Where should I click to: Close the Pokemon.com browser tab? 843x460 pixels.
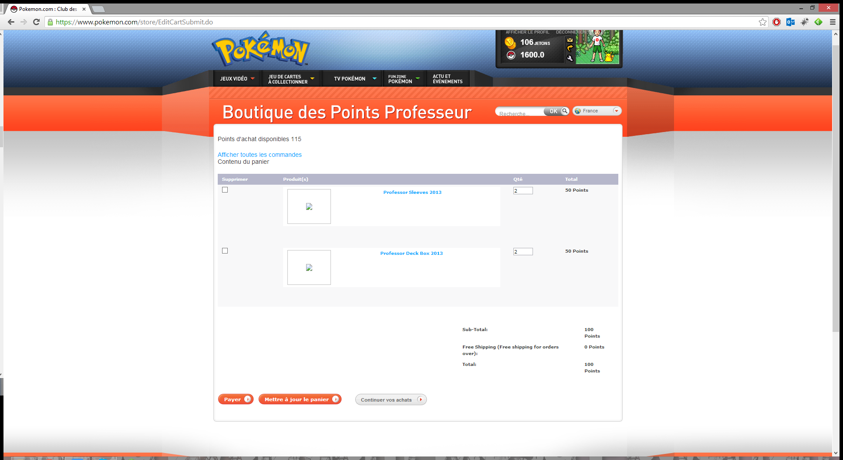coord(84,9)
